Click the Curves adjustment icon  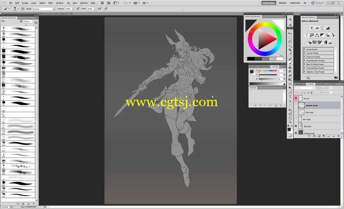(322, 28)
